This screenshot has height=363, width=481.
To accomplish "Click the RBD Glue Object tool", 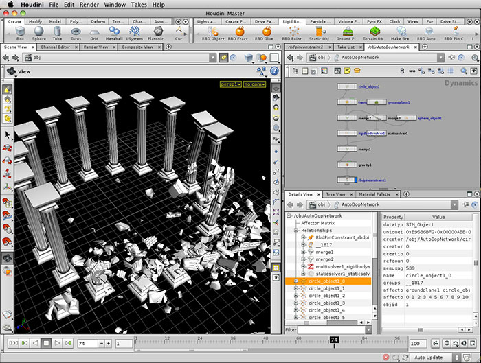I will coord(267,34).
